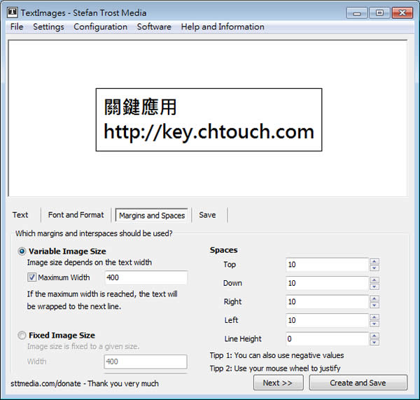
Task: Increase the Top space with up arrow
Action: pos(374,261)
